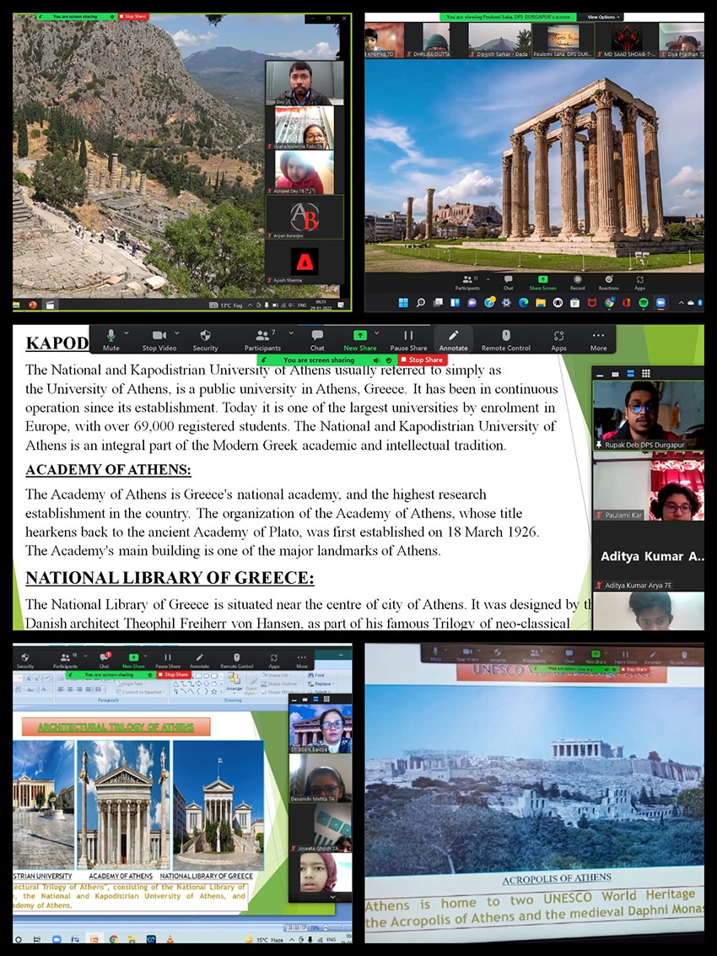Open Spotify from the Windows taskbar
The width and height of the screenshot is (717, 956).
click(x=642, y=302)
